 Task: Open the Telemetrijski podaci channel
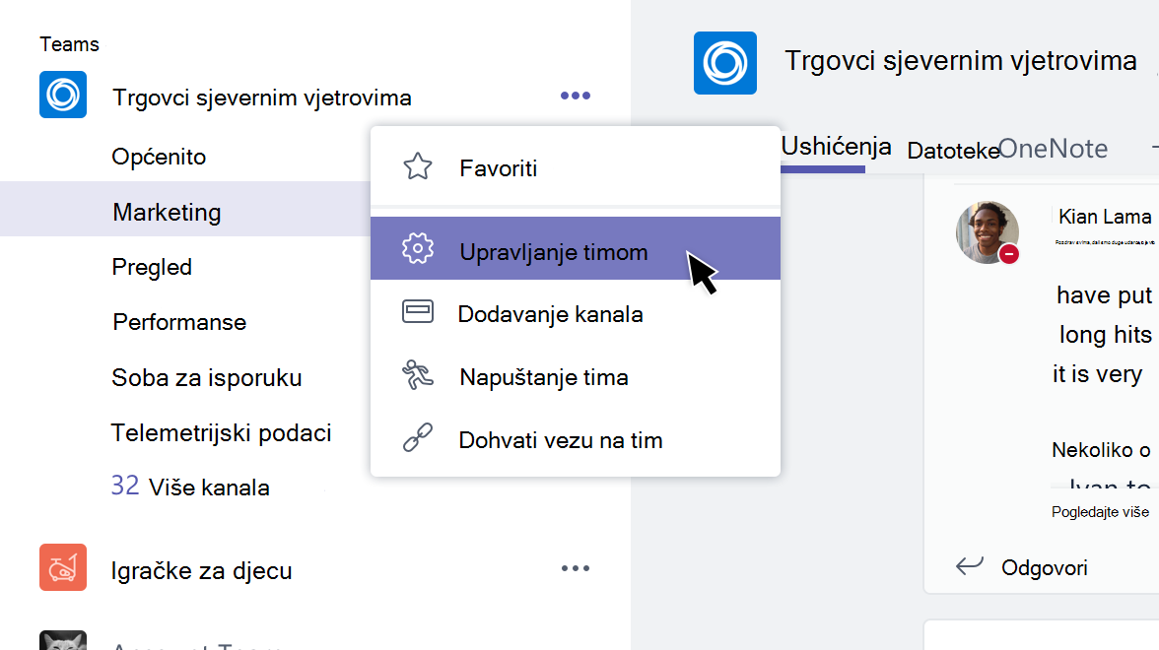point(221,433)
